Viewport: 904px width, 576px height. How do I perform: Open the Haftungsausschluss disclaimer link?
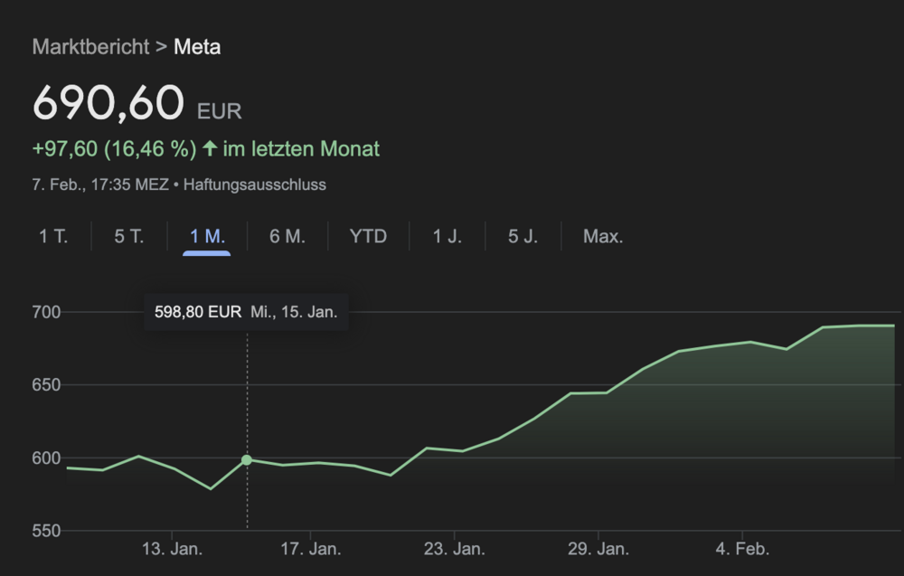[x=255, y=184]
